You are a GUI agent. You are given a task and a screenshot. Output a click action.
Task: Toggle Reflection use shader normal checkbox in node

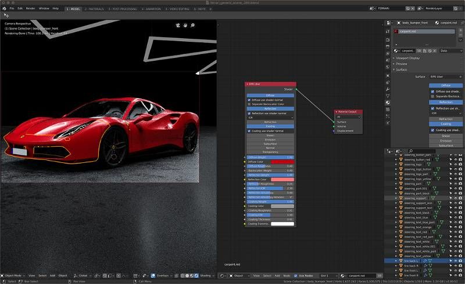[x=249, y=113]
